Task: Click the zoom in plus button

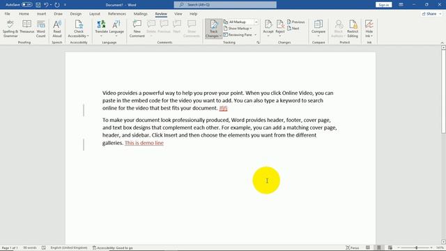Action: [431, 248]
